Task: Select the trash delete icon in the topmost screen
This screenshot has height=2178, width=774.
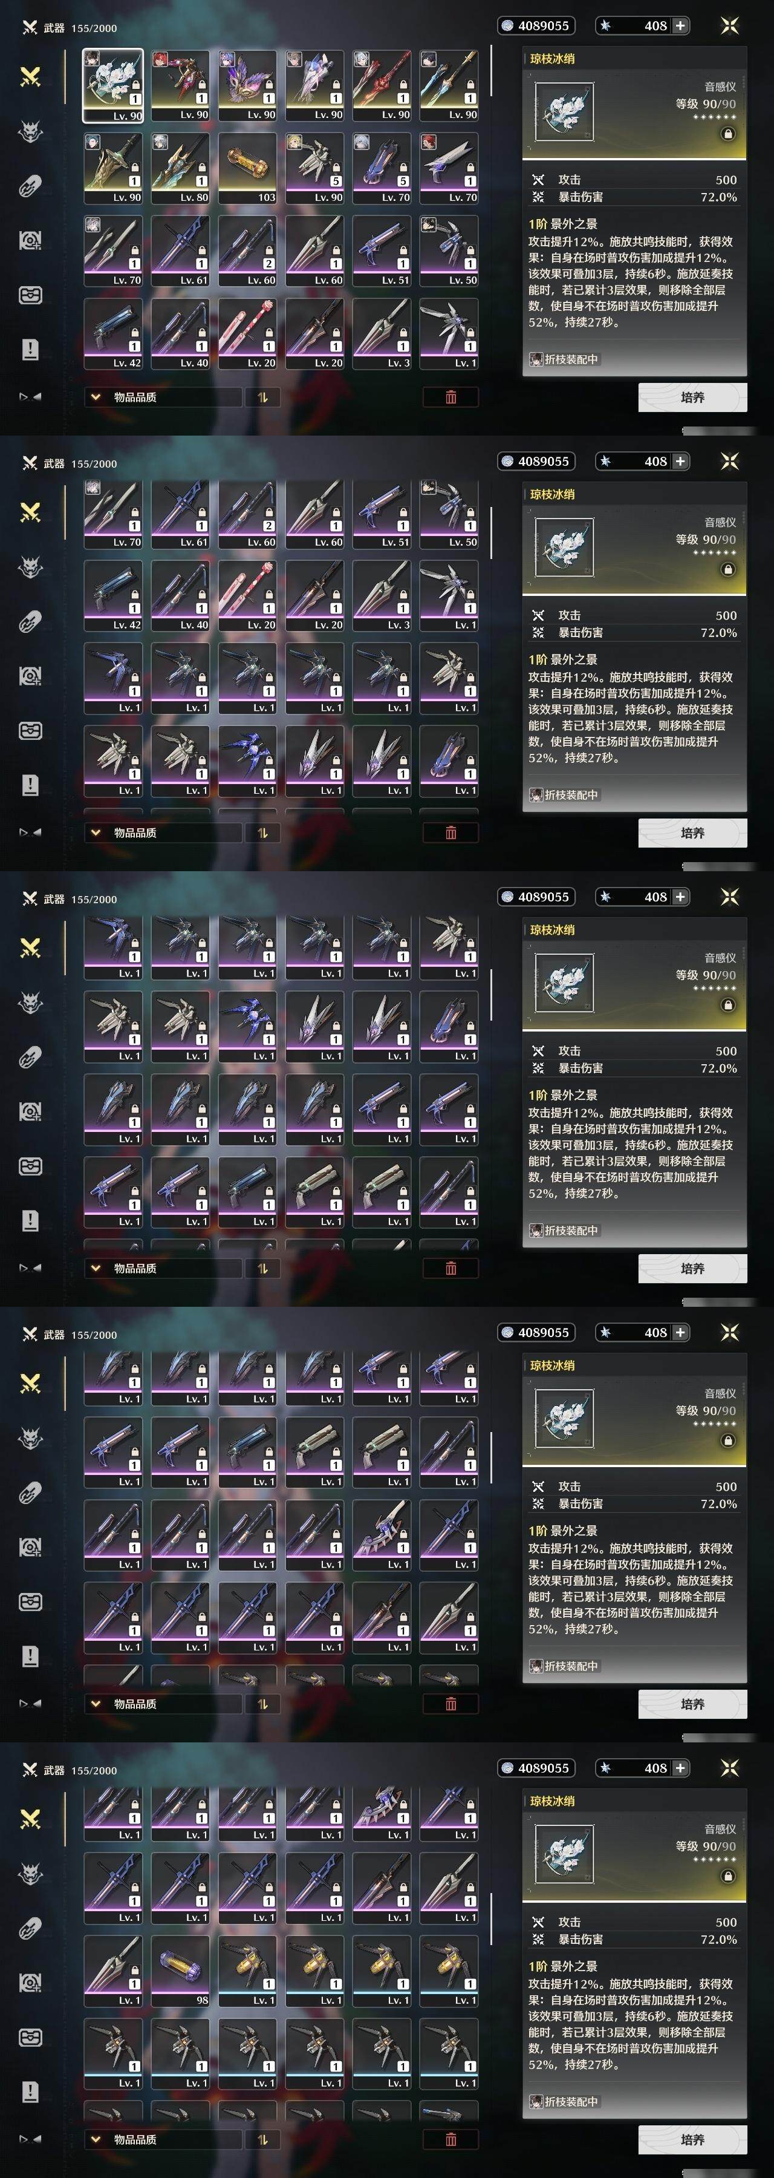Action: (x=450, y=396)
